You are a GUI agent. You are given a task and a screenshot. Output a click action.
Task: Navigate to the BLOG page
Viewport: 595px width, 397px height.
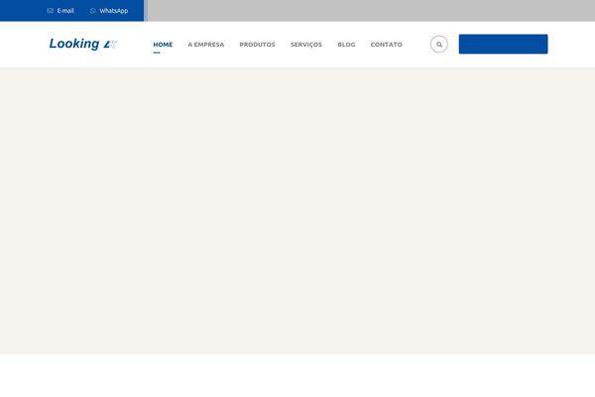(346, 45)
